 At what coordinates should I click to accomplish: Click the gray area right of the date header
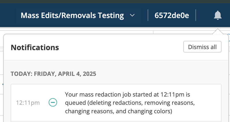(x=159, y=74)
